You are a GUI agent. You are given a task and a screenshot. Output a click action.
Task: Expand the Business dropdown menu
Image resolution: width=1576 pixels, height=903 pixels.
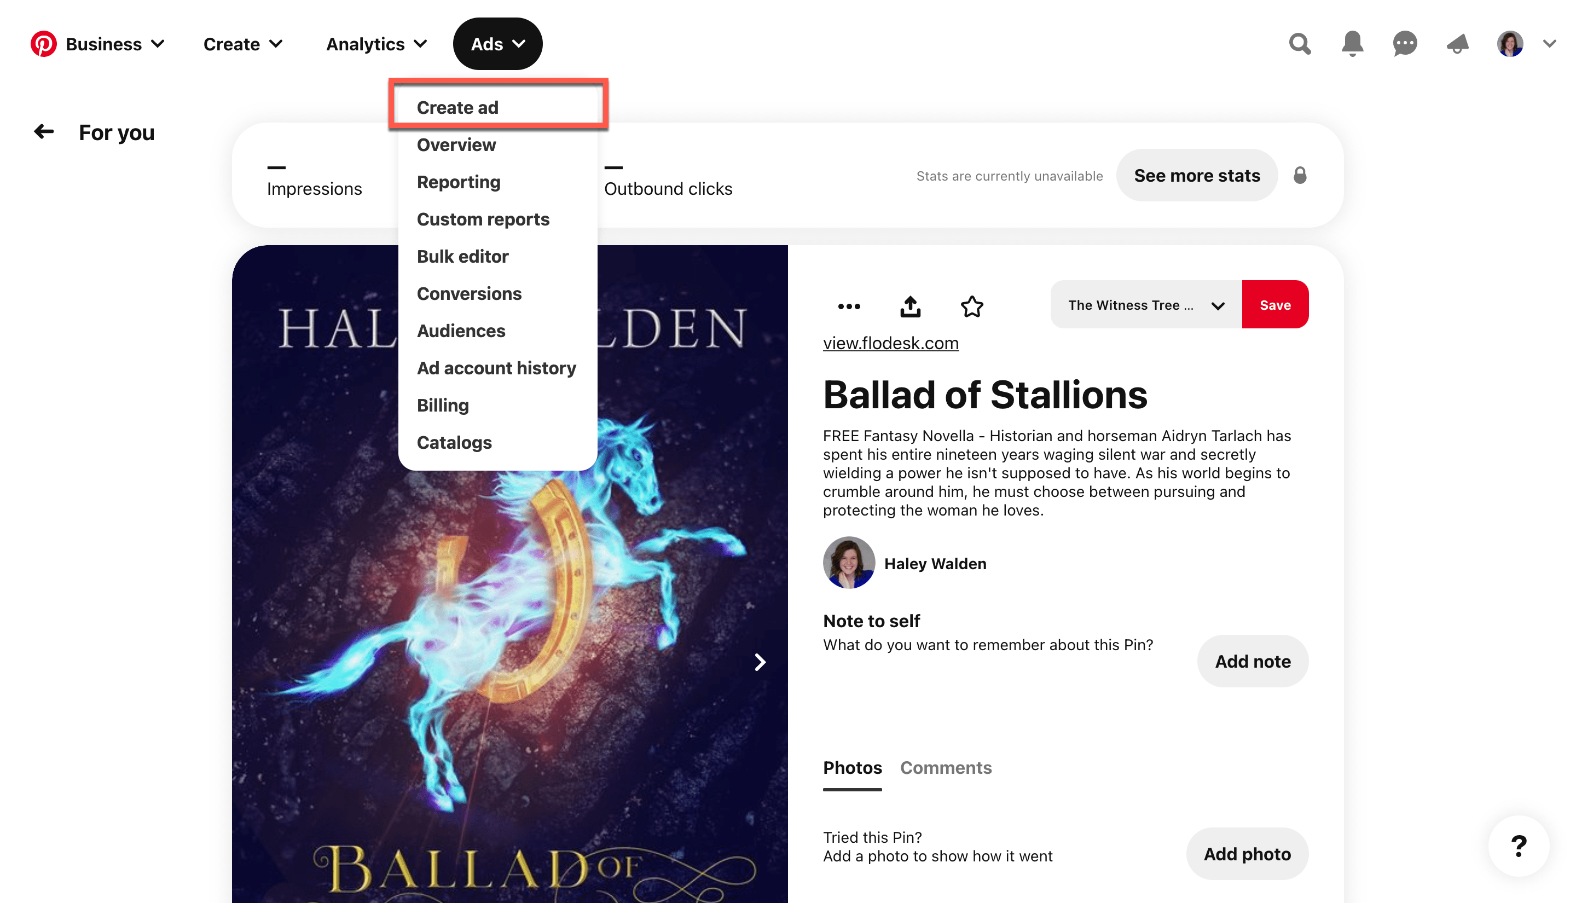(x=115, y=44)
